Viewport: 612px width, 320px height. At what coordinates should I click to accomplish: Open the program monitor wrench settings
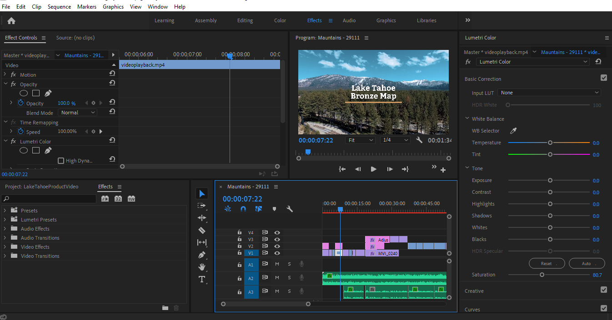[419, 140]
